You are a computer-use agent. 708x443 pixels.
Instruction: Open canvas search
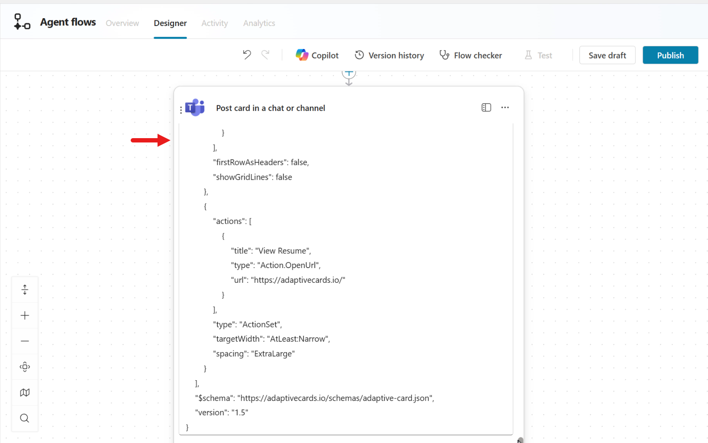click(25, 418)
